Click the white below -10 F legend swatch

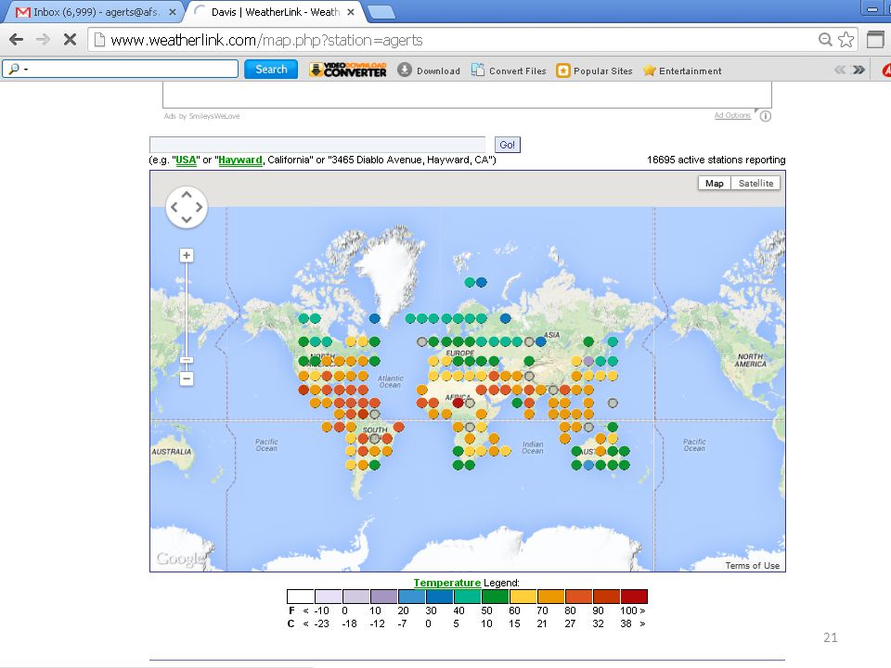[301, 597]
